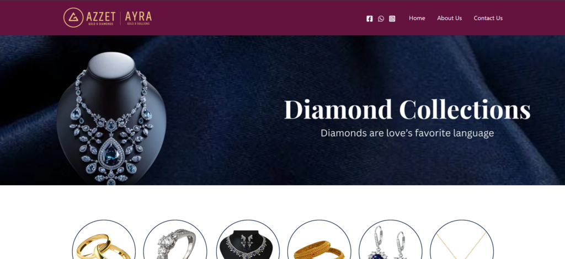Select the diamond solitaire ring category
565x259 pixels.
click(x=175, y=240)
